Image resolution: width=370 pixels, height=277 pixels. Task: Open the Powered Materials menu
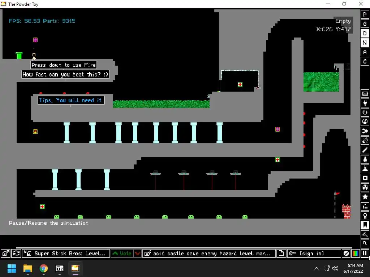pyautogui.click(x=365, y=112)
